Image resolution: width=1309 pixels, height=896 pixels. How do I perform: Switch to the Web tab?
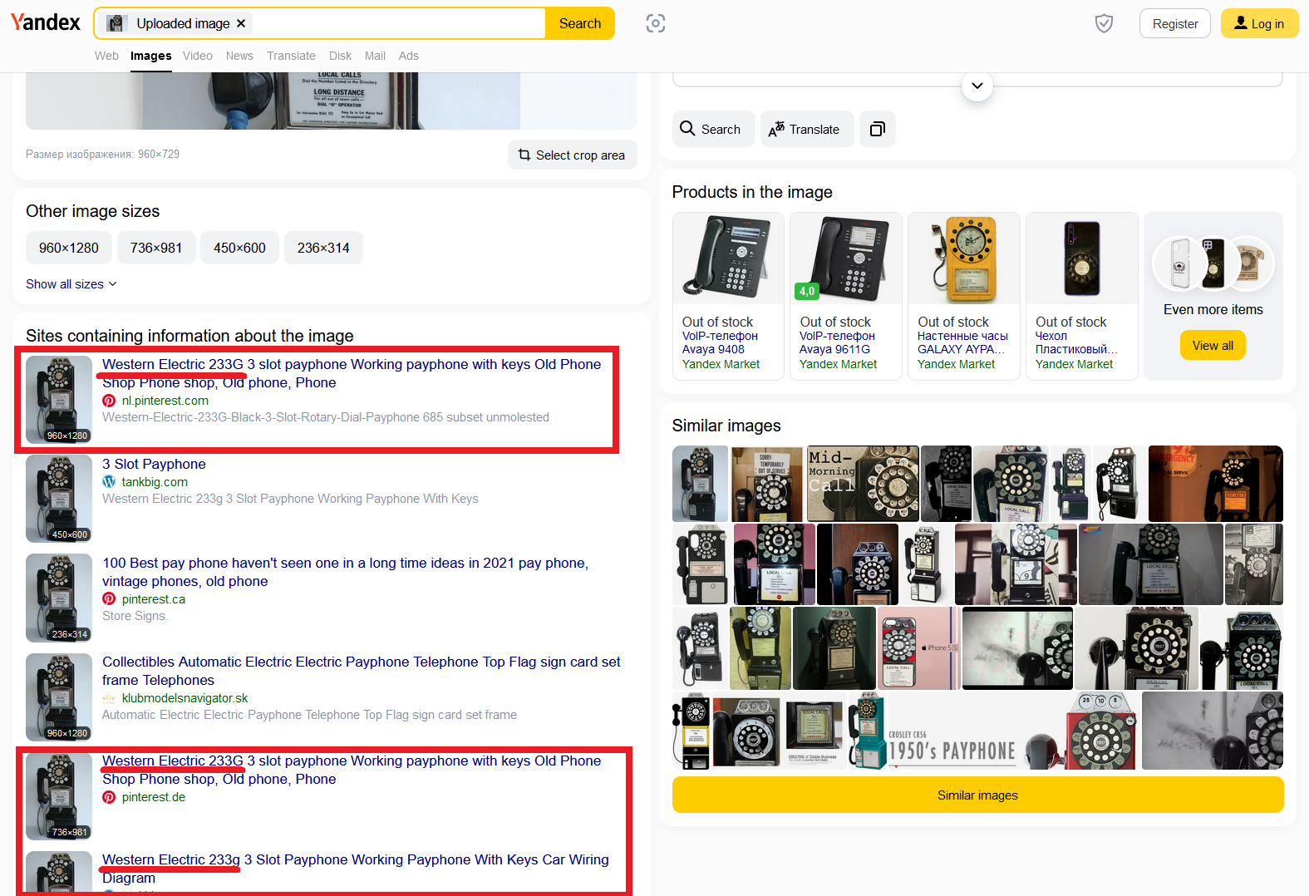pyautogui.click(x=106, y=56)
